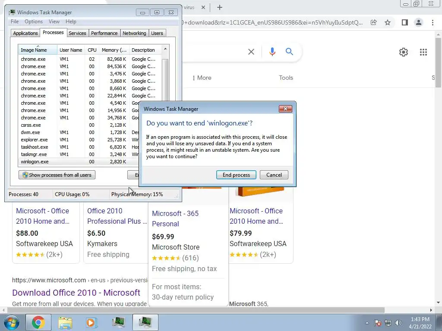The height and width of the screenshot is (331, 442).
Task: Select the winlogon.exe process row
Action: pyautogui.click(x=79, y=162)
